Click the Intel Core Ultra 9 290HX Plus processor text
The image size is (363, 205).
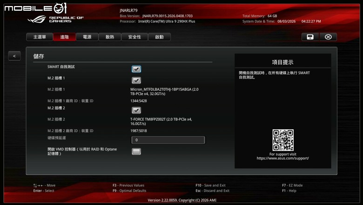pos(157,21)
